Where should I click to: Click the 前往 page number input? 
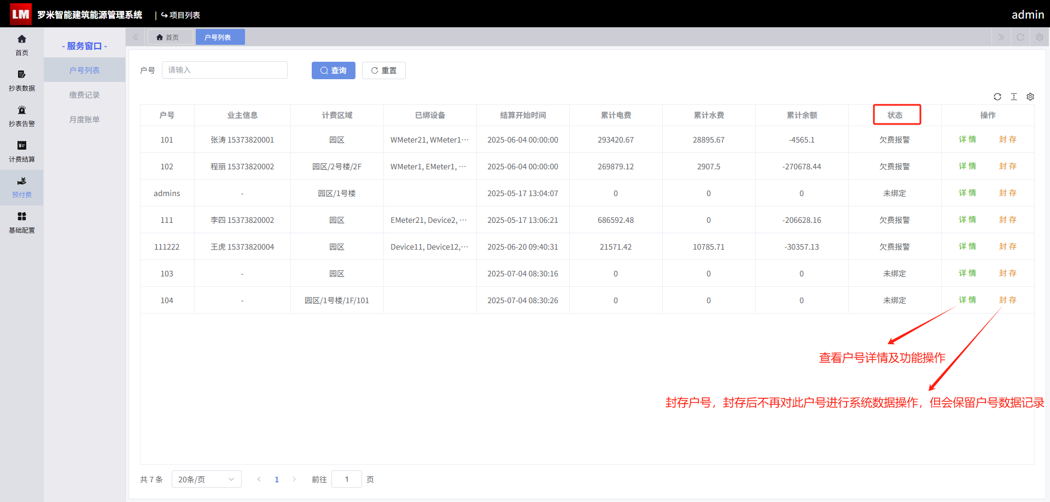(347, 479)
